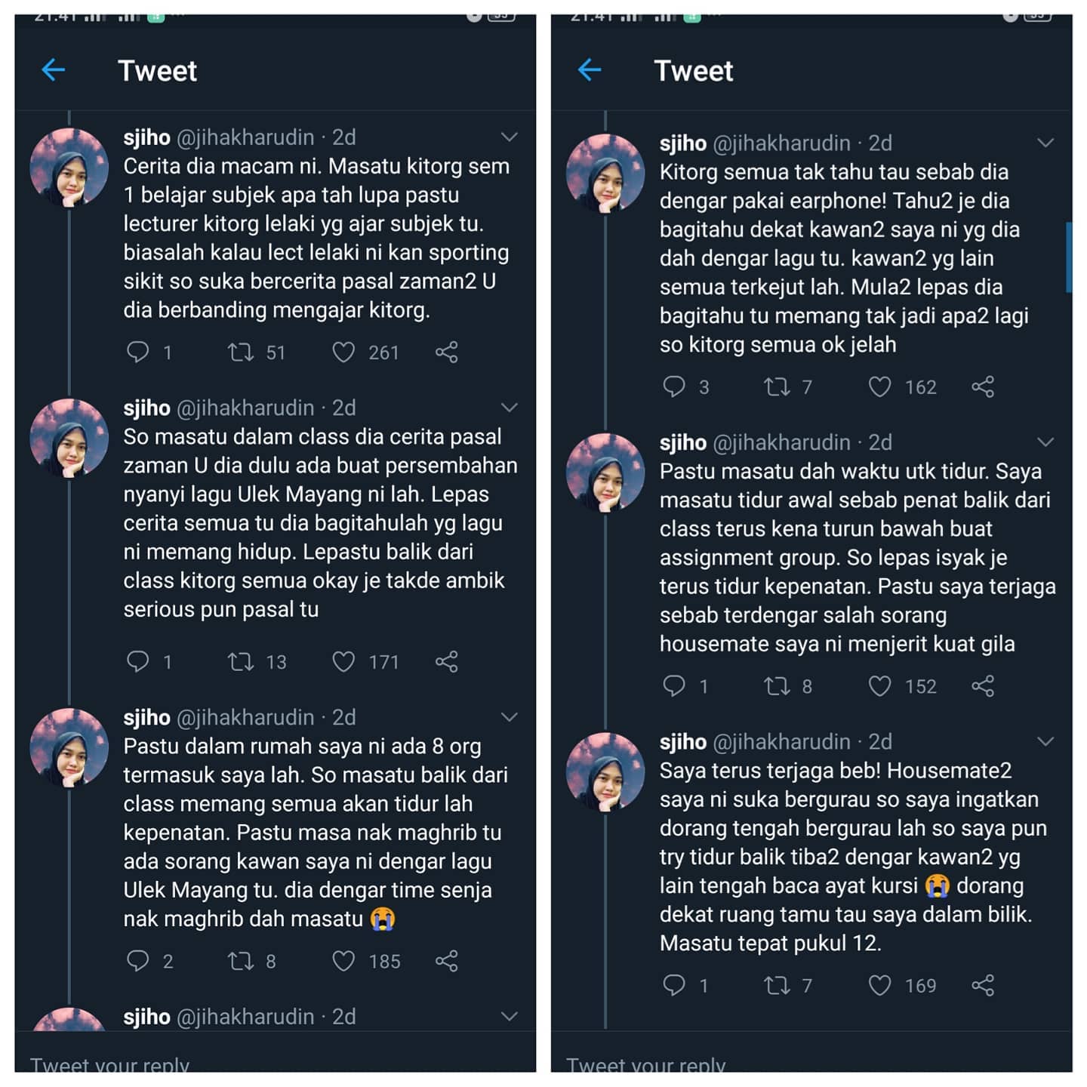Image resolution: width=1087 pixels, height=1087 pixels.
Task: Like the tweet with 169 likes
Action: pos(879,985)
